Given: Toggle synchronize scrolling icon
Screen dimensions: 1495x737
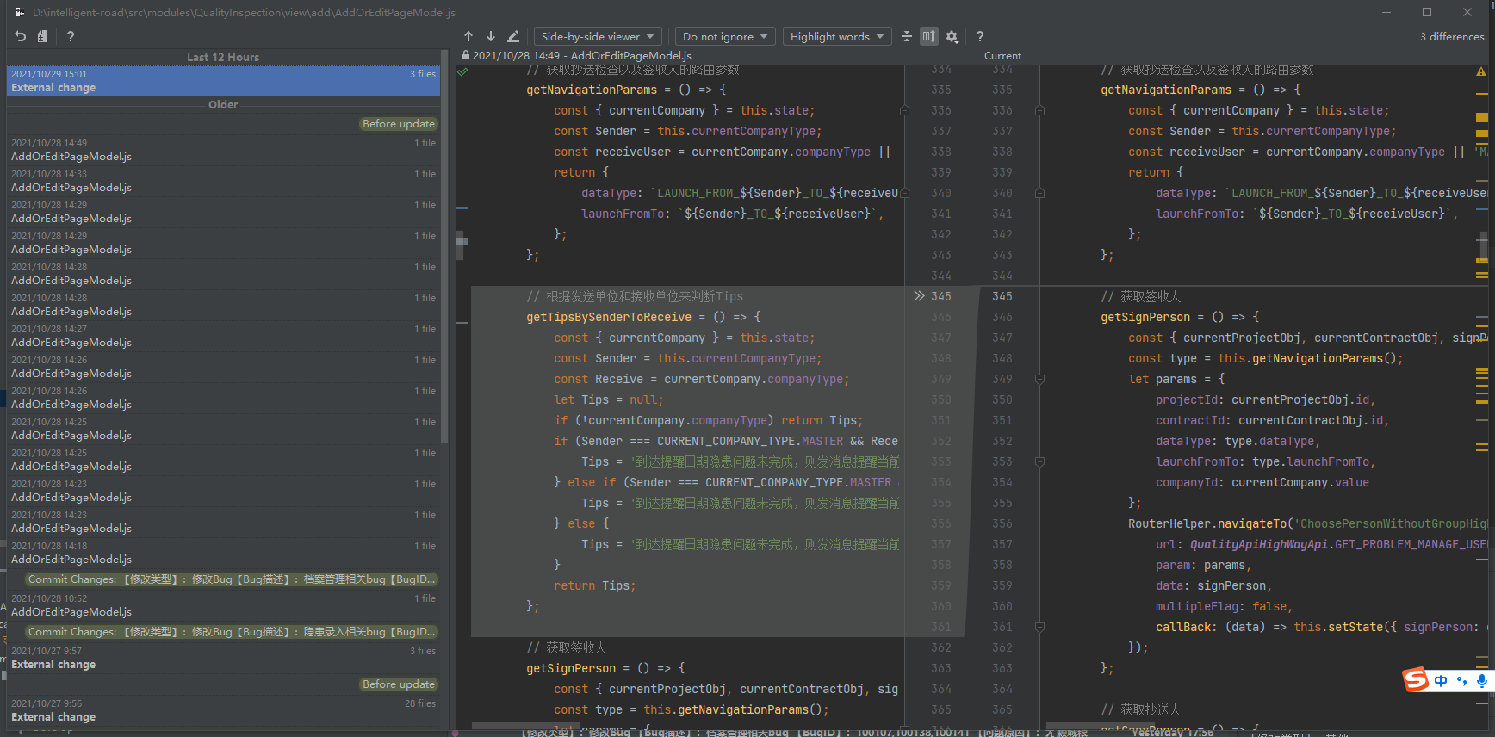Looking at the screenshot, I should [x=928, y=36].
